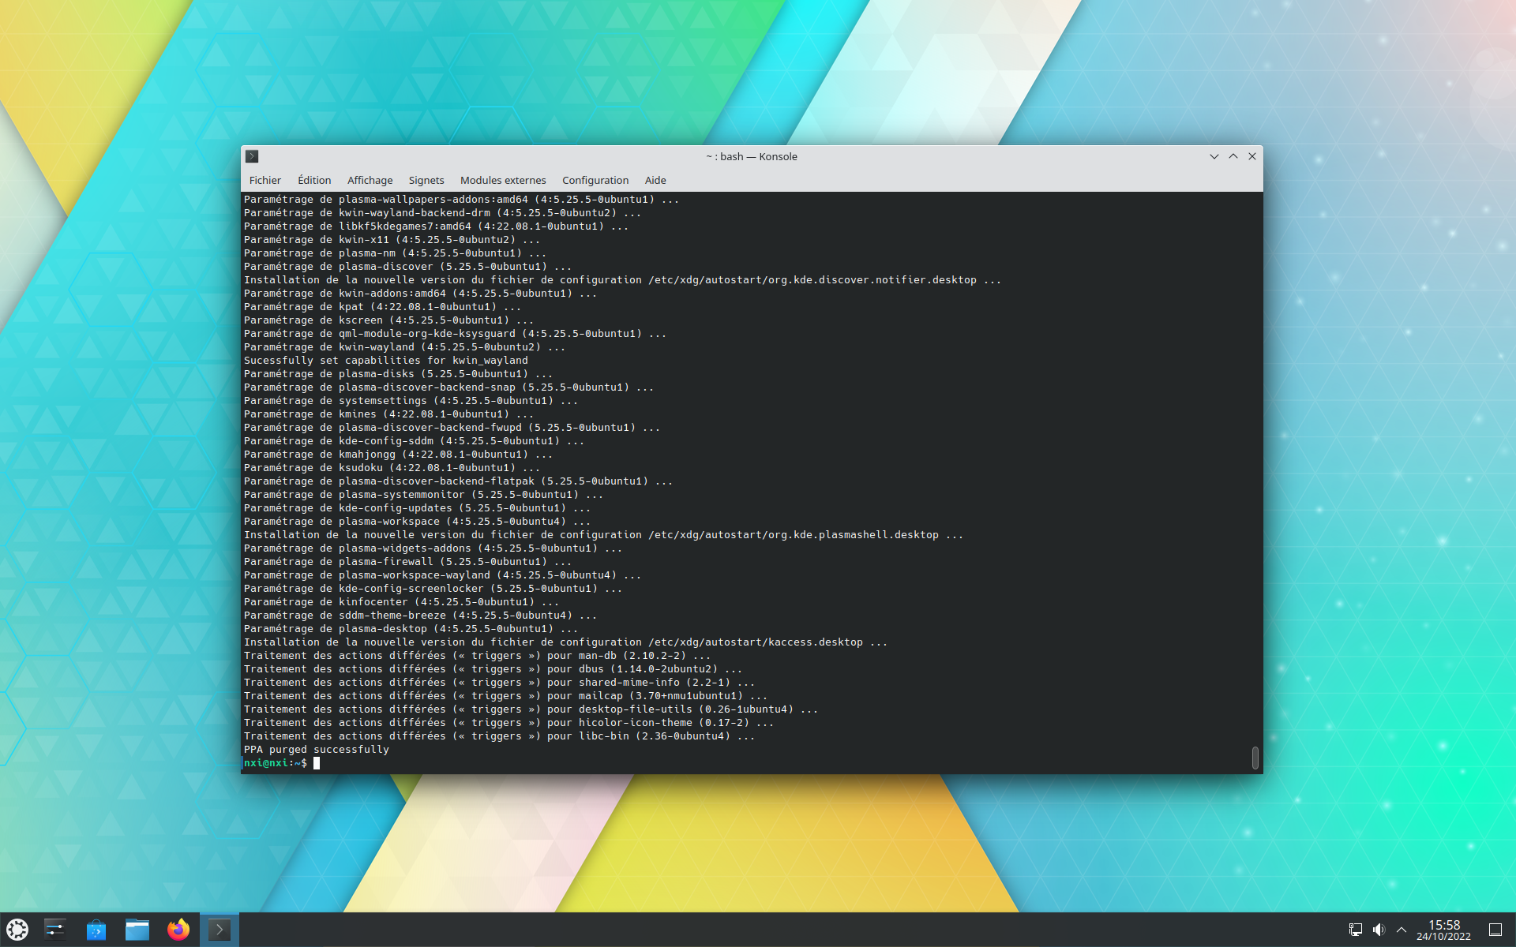
Task: Click the 'Paramétrage de kinfocenter' line
Action: pyautogui.click(x=402, y=602)
